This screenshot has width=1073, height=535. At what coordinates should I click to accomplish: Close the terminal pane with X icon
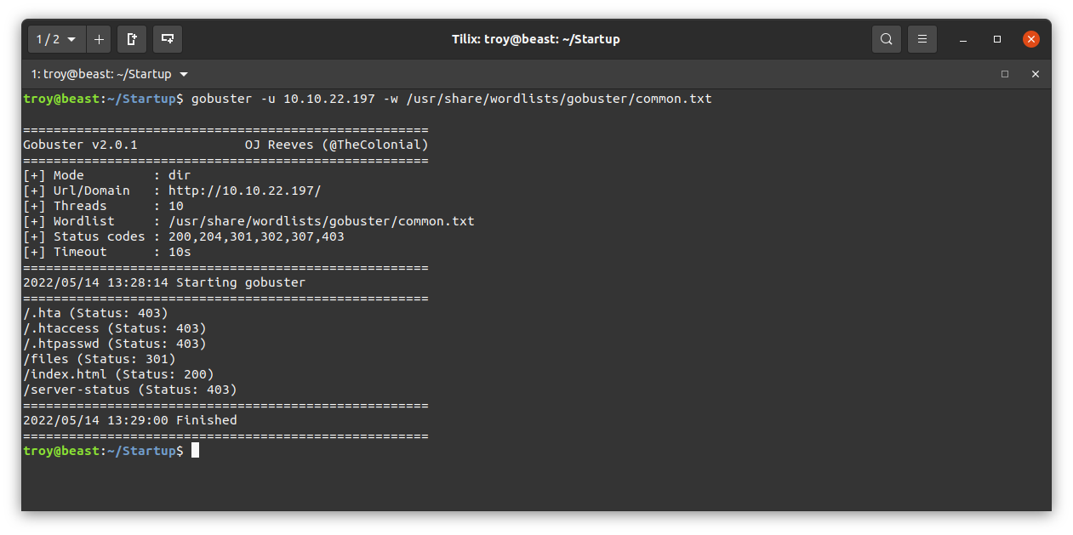pos(1036,74)
